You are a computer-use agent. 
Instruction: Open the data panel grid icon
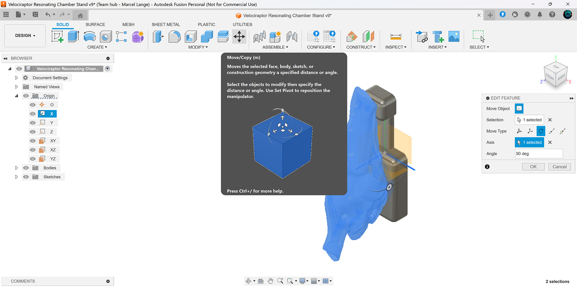pyautogui.click(x=6, y=14)
